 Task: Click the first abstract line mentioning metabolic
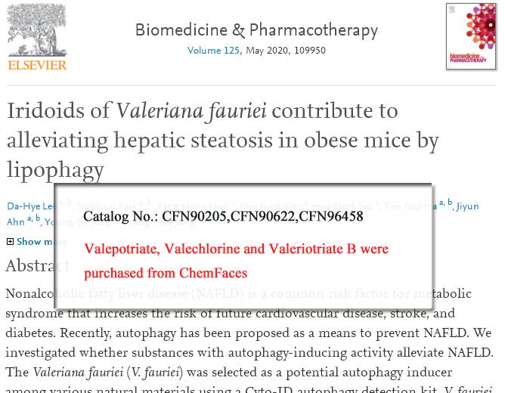[x=239, y=293]
